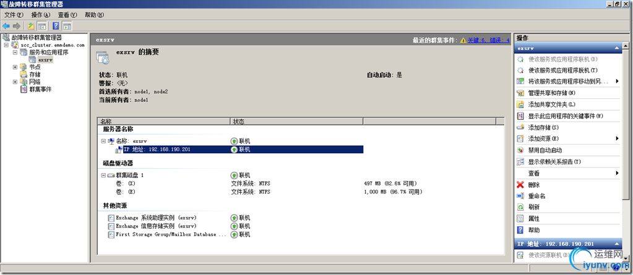Toggle the Action pane toolbar icon
This screenshot has height=275, width=633.
click(67, 26)
